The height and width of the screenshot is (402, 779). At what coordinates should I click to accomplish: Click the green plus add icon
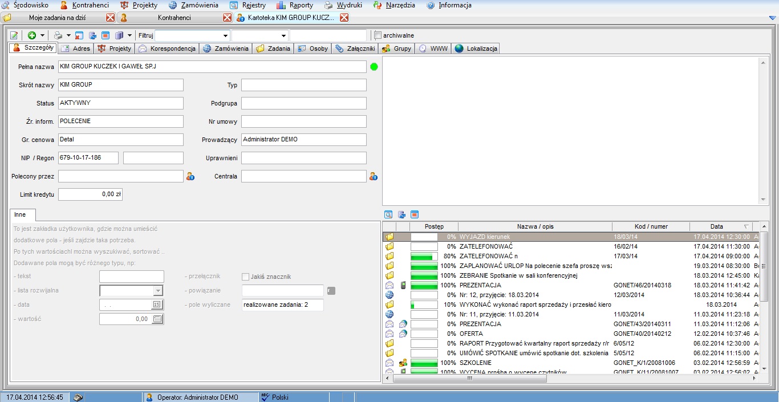tap(32, 35)
